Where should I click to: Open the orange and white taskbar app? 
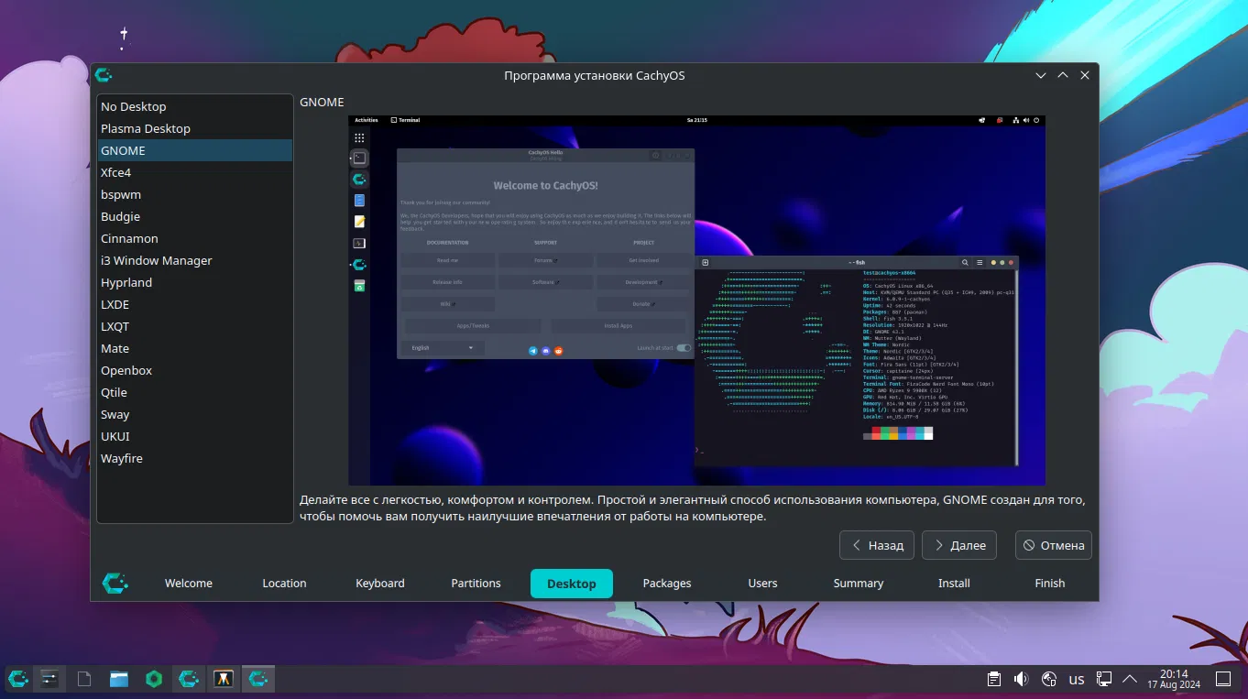224,679
